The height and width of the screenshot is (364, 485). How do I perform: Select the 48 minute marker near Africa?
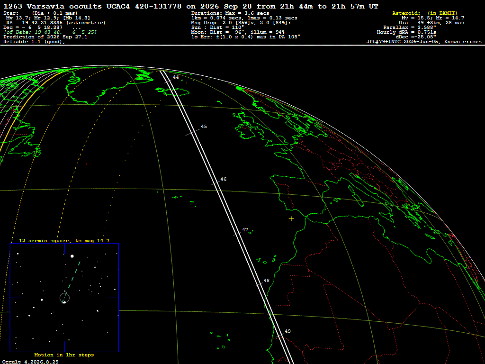coord(266,281)
